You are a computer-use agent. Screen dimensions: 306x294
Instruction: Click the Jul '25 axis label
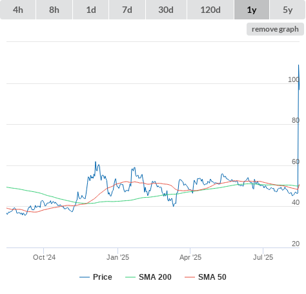pyautogui.click(x=263, y=257)
